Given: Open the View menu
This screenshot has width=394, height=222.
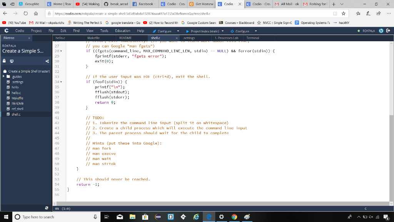Looking at the screenshot, I should 90,31.
